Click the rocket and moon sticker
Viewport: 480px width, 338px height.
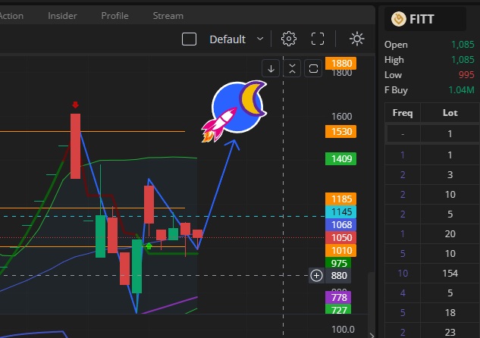[234, 111]
